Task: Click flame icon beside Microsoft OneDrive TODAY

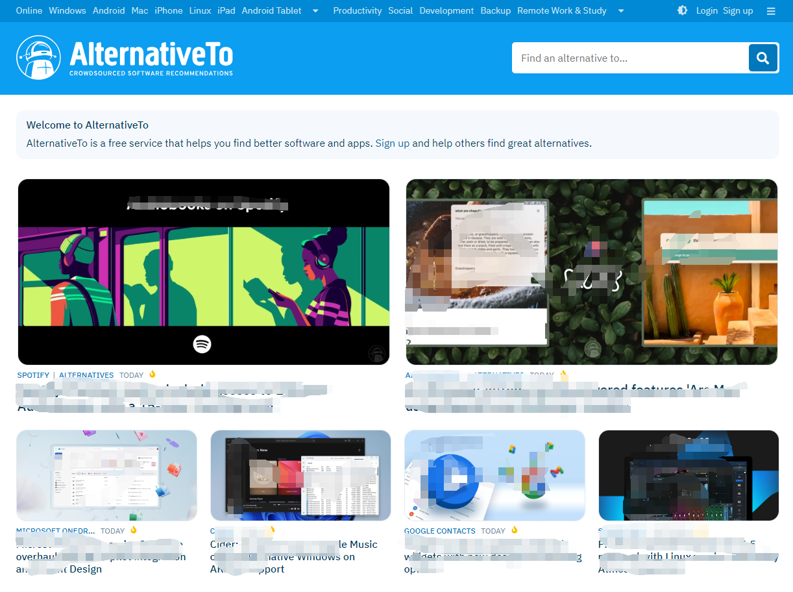Action: (134, 530)
